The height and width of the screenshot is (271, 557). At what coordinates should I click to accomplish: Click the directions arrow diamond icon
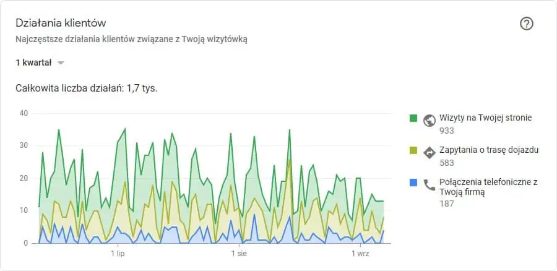coord(429,153)
